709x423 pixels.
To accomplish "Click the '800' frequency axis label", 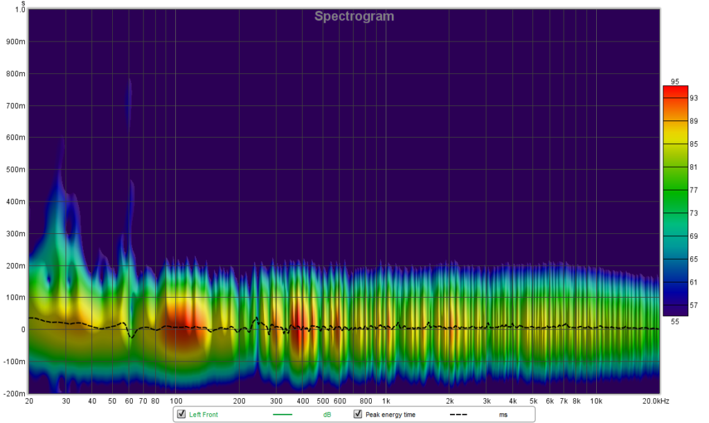I will [366, 401].
